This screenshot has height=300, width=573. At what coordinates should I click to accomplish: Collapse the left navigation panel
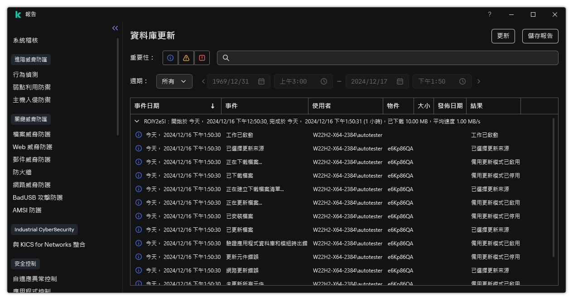tap(115, 28)
